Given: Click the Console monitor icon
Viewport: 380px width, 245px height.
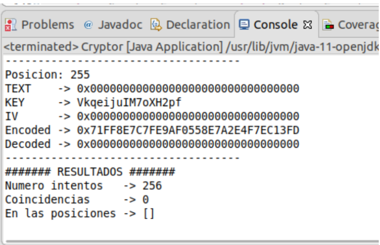Looking at the screenshot, I should pos(244,25).
